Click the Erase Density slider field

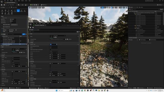13,23
